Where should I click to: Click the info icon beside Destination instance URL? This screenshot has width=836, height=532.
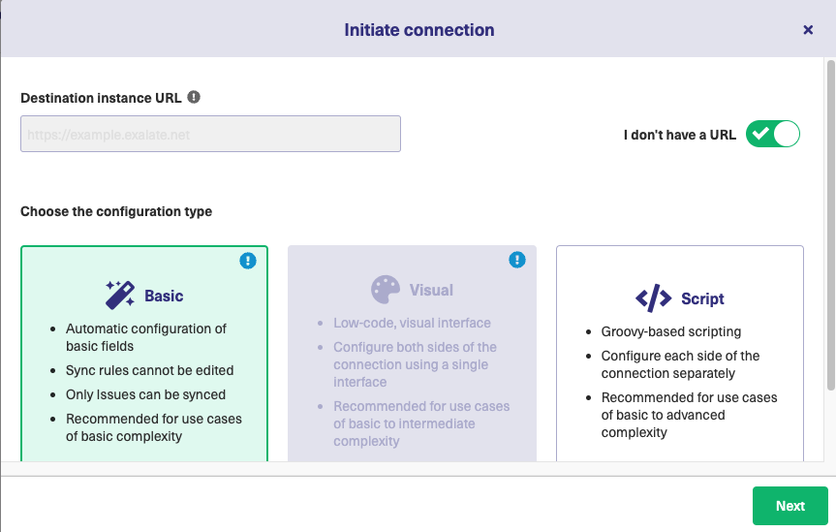pyautogui.click(x=194, y=97)
